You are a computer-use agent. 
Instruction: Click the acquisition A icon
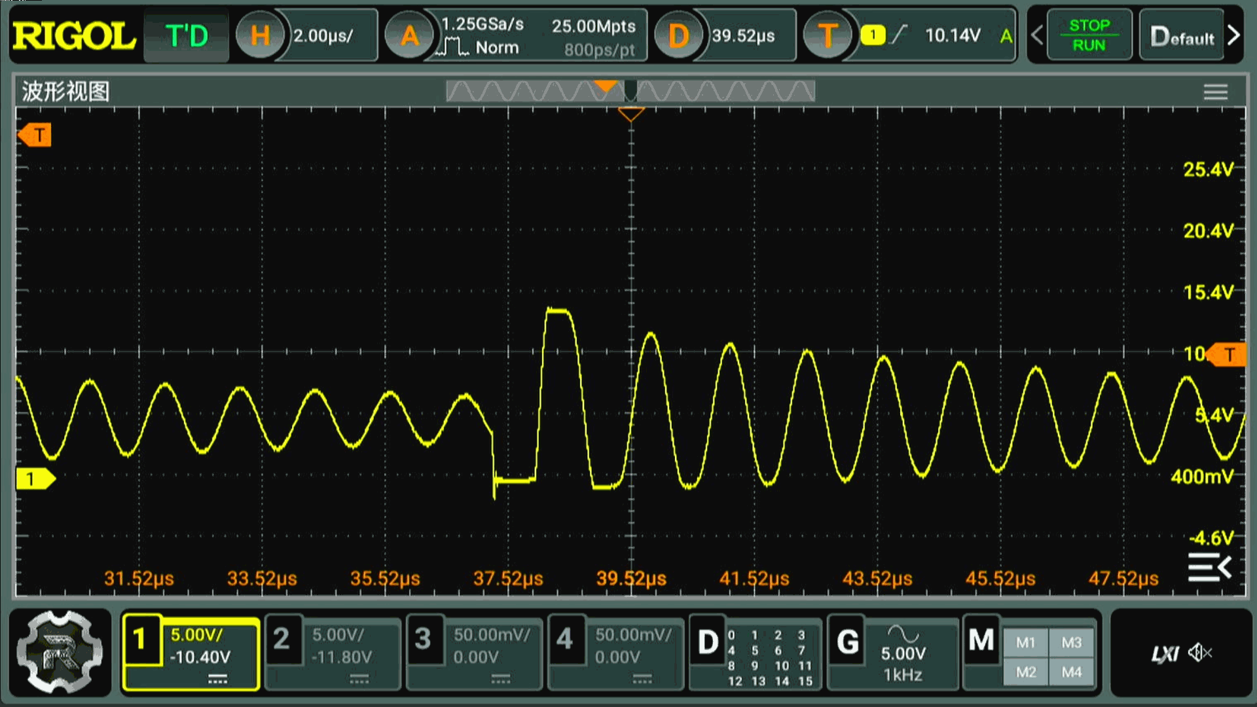click(x=409, y=35)
